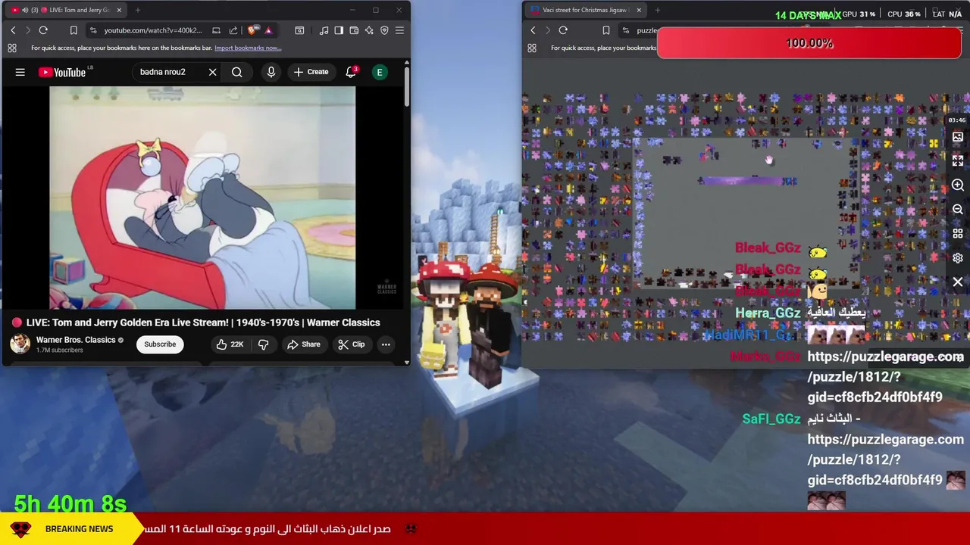
Task: Click the Tom and Jerry video player
Action: pyautogui.click(x=202, y=198)
